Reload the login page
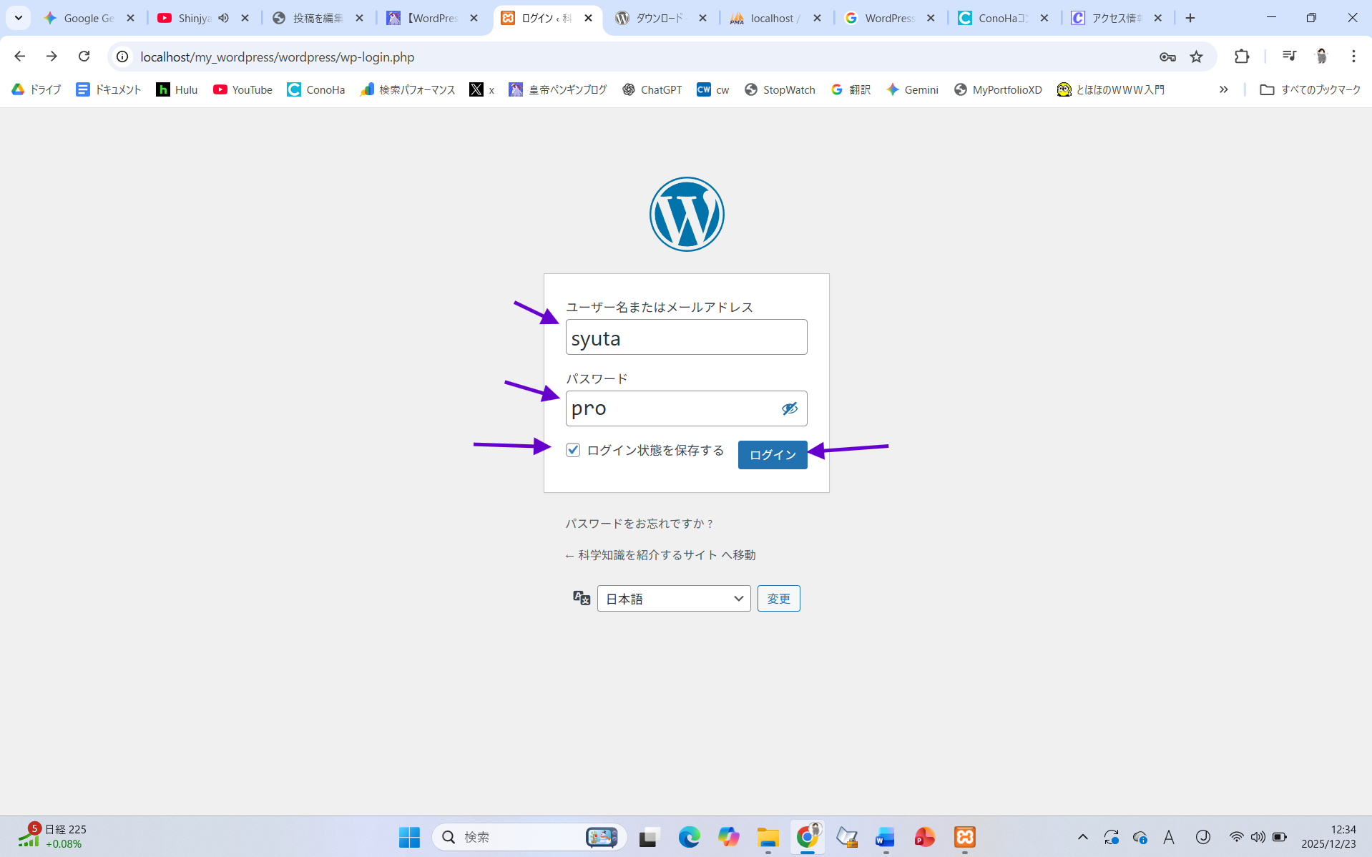This screenshot has width=1372, height=857. coord(84,57)
